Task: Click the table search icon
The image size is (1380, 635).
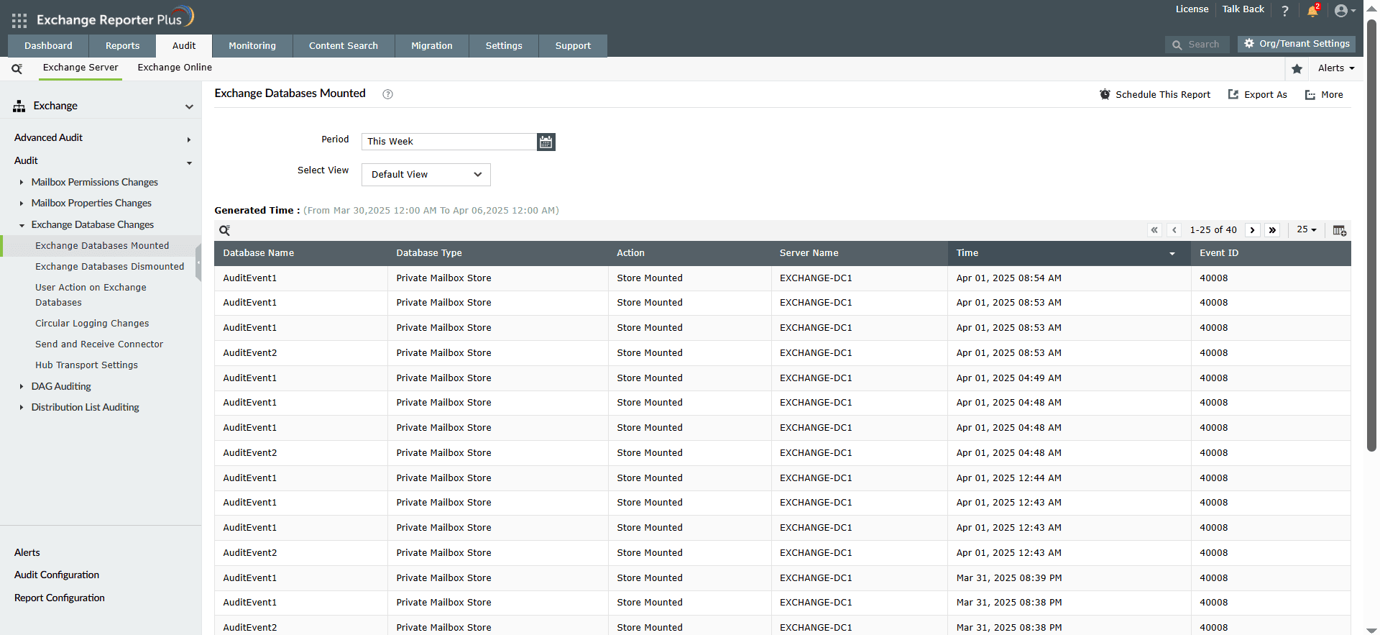Action: pos(225,230)
